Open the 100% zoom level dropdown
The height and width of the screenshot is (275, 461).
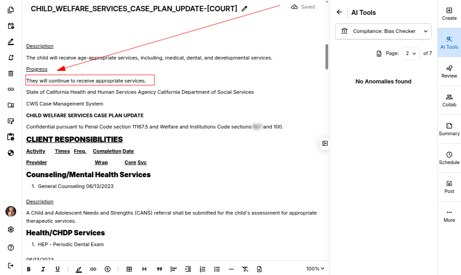click(x=315, y=269)
